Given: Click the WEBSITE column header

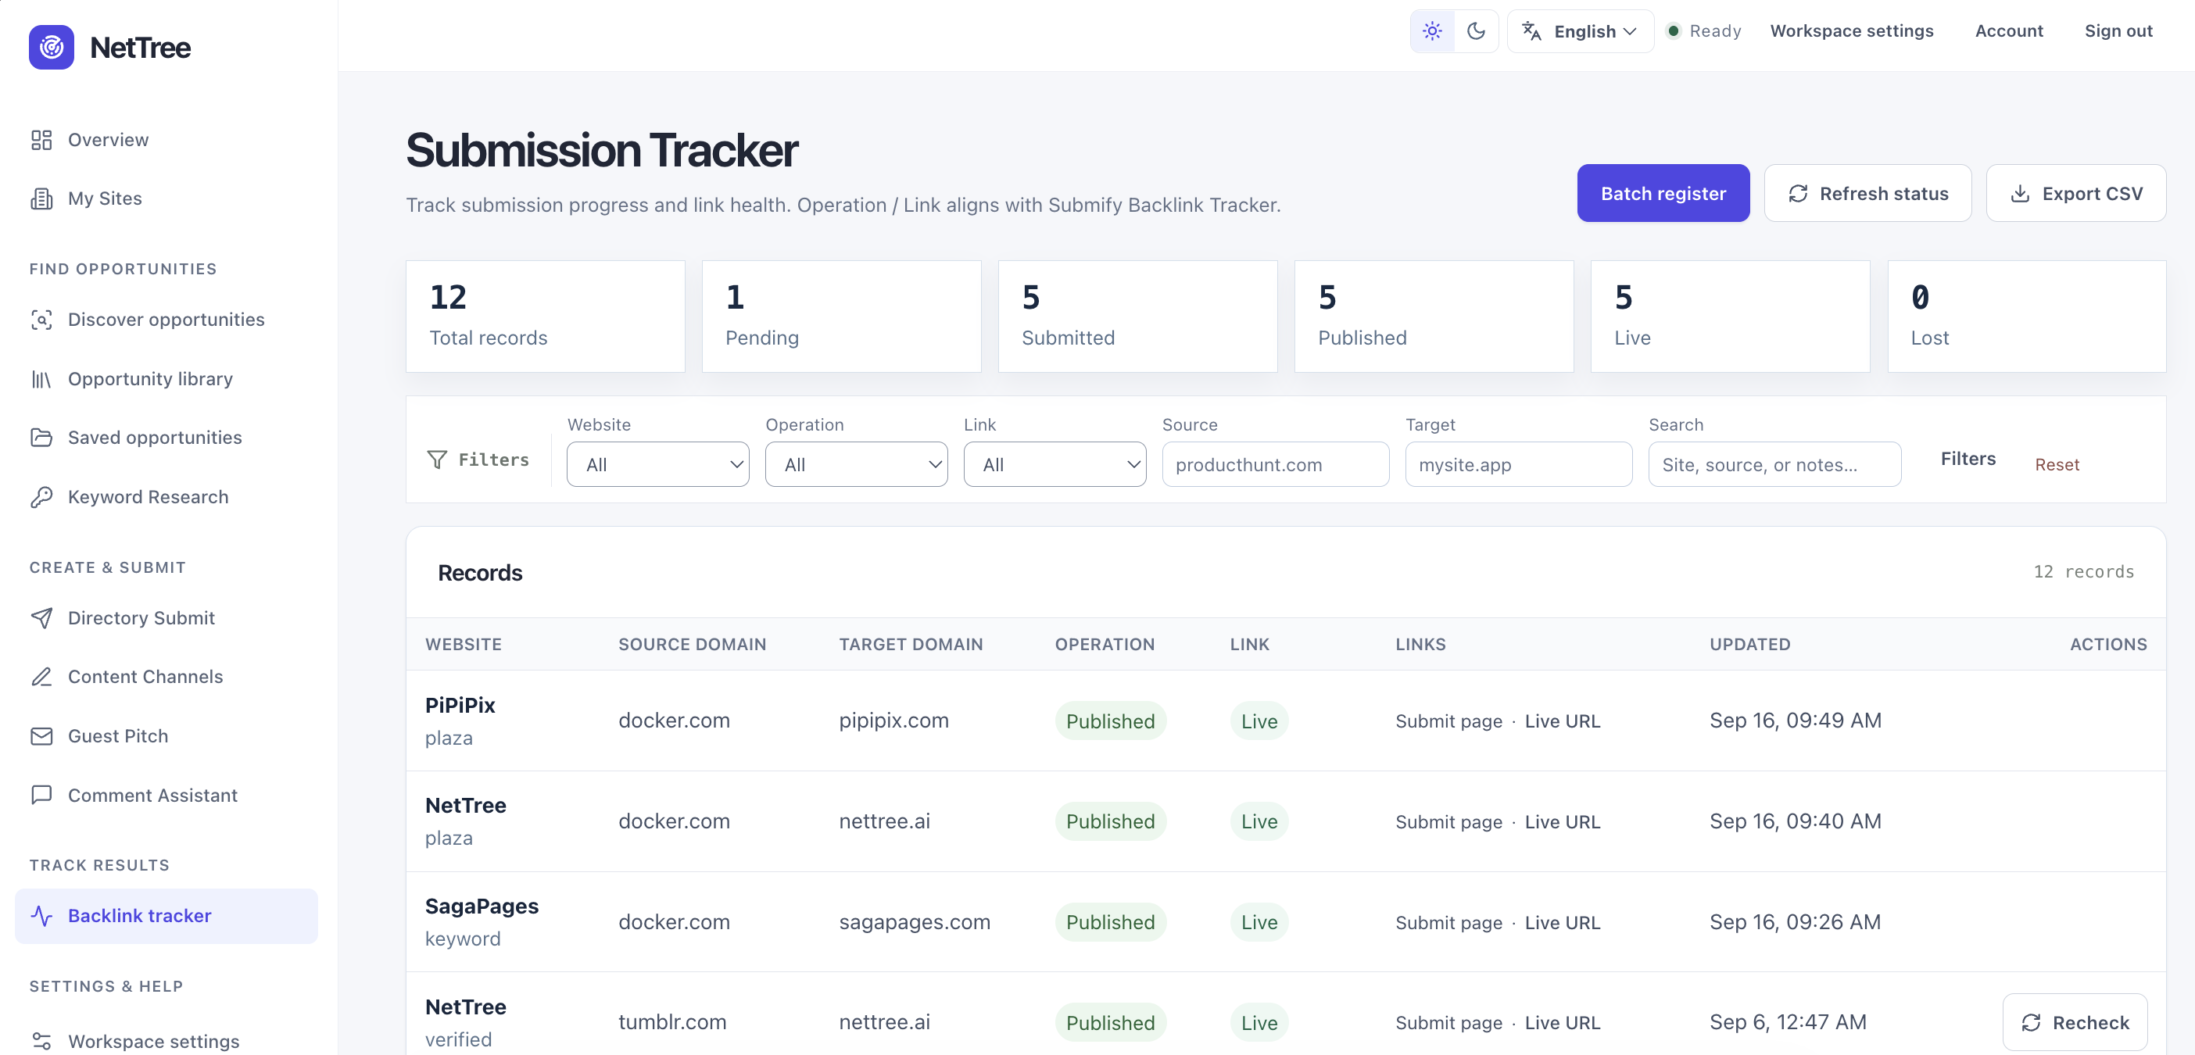Looking at the screenshot, I should (463, 644).
